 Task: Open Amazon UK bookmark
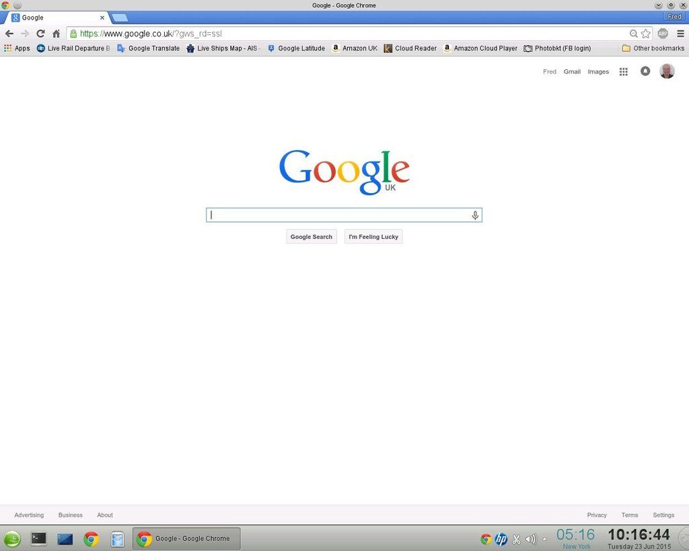pyautogui.click(x=355, y=48)
